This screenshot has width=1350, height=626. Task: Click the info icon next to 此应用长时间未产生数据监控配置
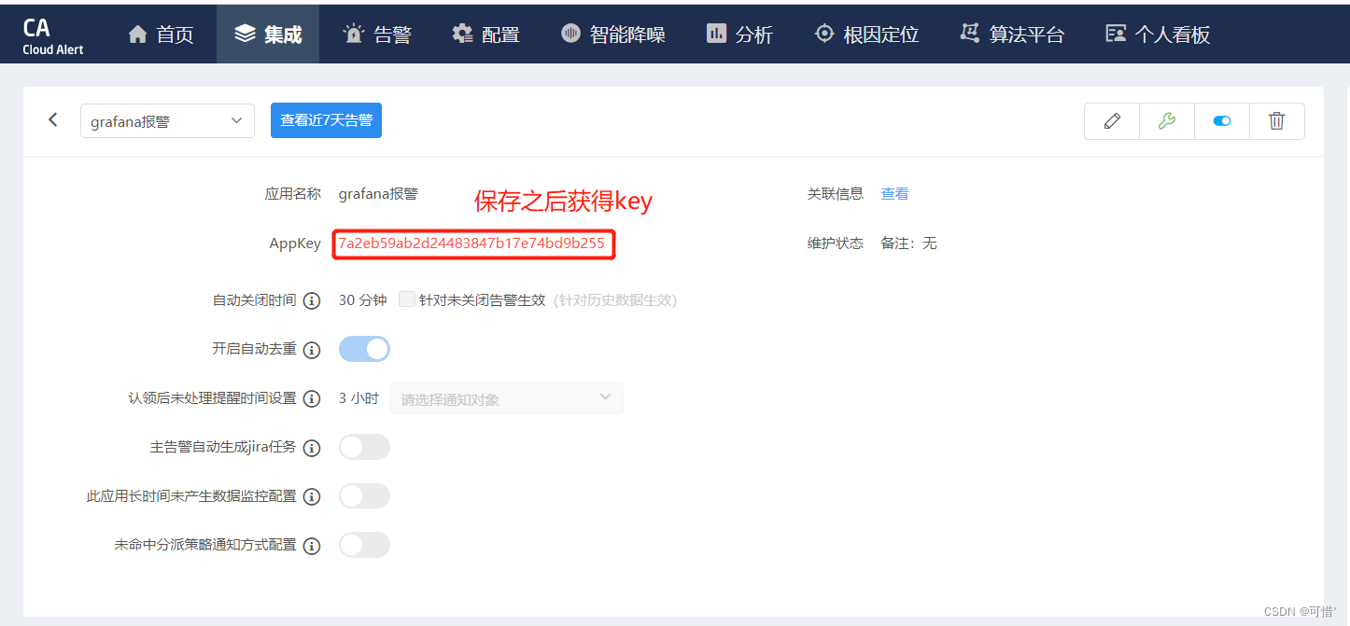click(312, 497)
